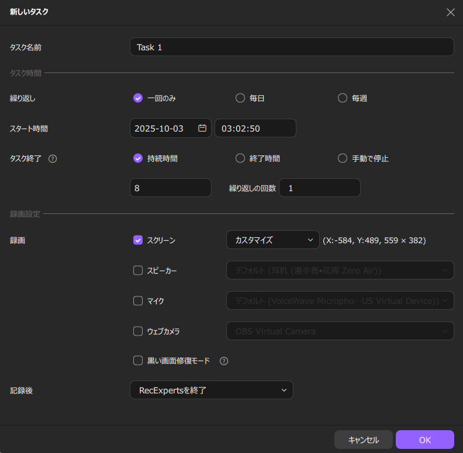Choose 一回のみ repeat option

point(138,98)
